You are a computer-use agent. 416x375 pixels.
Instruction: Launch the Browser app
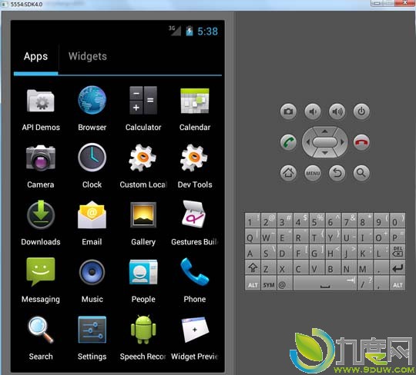coord(92,108)
